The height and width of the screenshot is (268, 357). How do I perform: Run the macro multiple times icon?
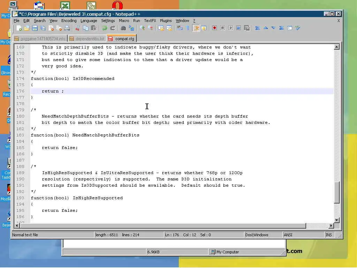point(238,28)
